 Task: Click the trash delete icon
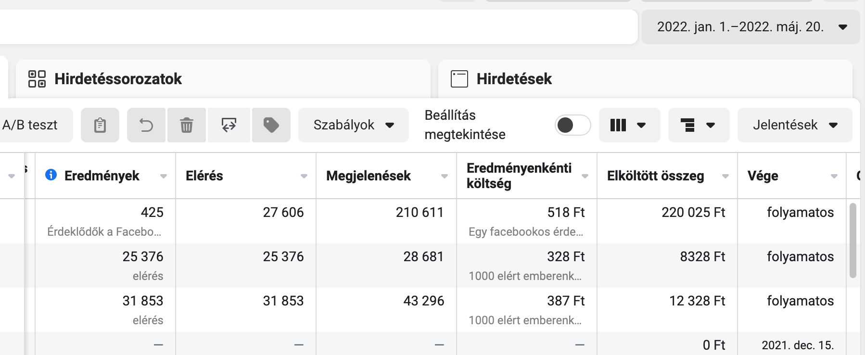187,125
